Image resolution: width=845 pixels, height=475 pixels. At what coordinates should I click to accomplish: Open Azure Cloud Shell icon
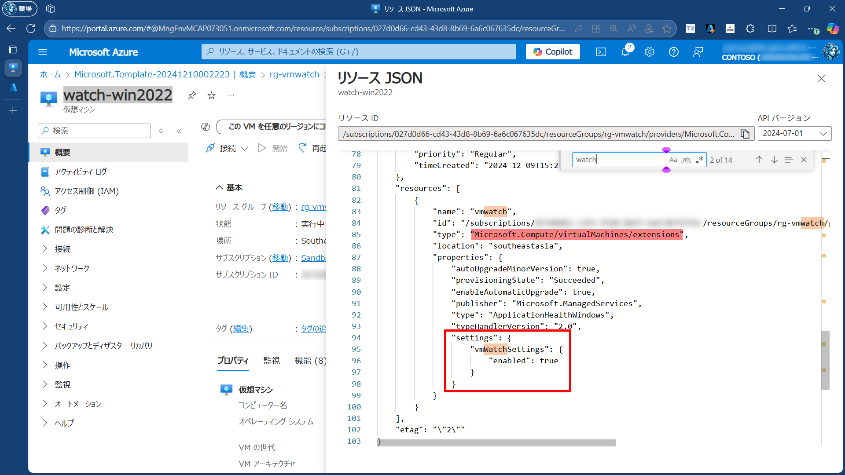[x=601, y=52]
